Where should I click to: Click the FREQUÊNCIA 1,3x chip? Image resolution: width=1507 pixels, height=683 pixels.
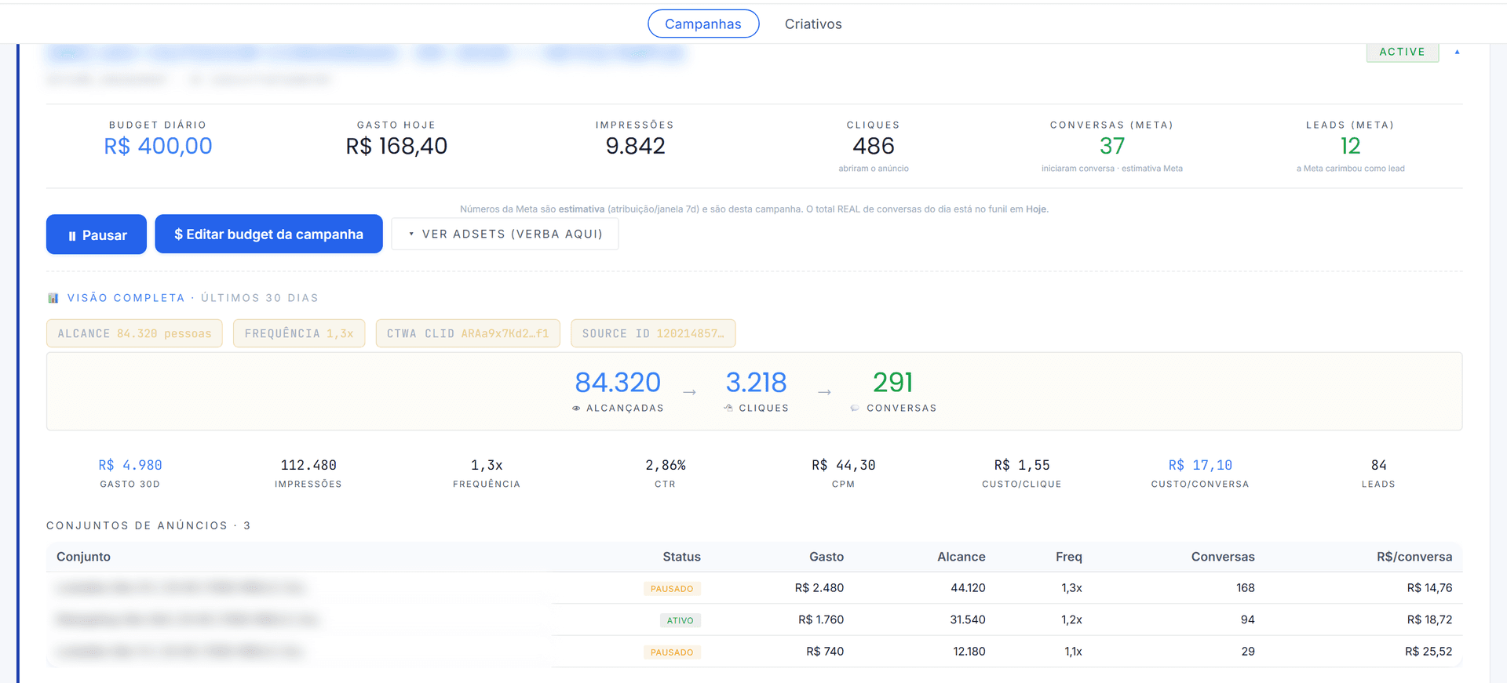(299, 333)
